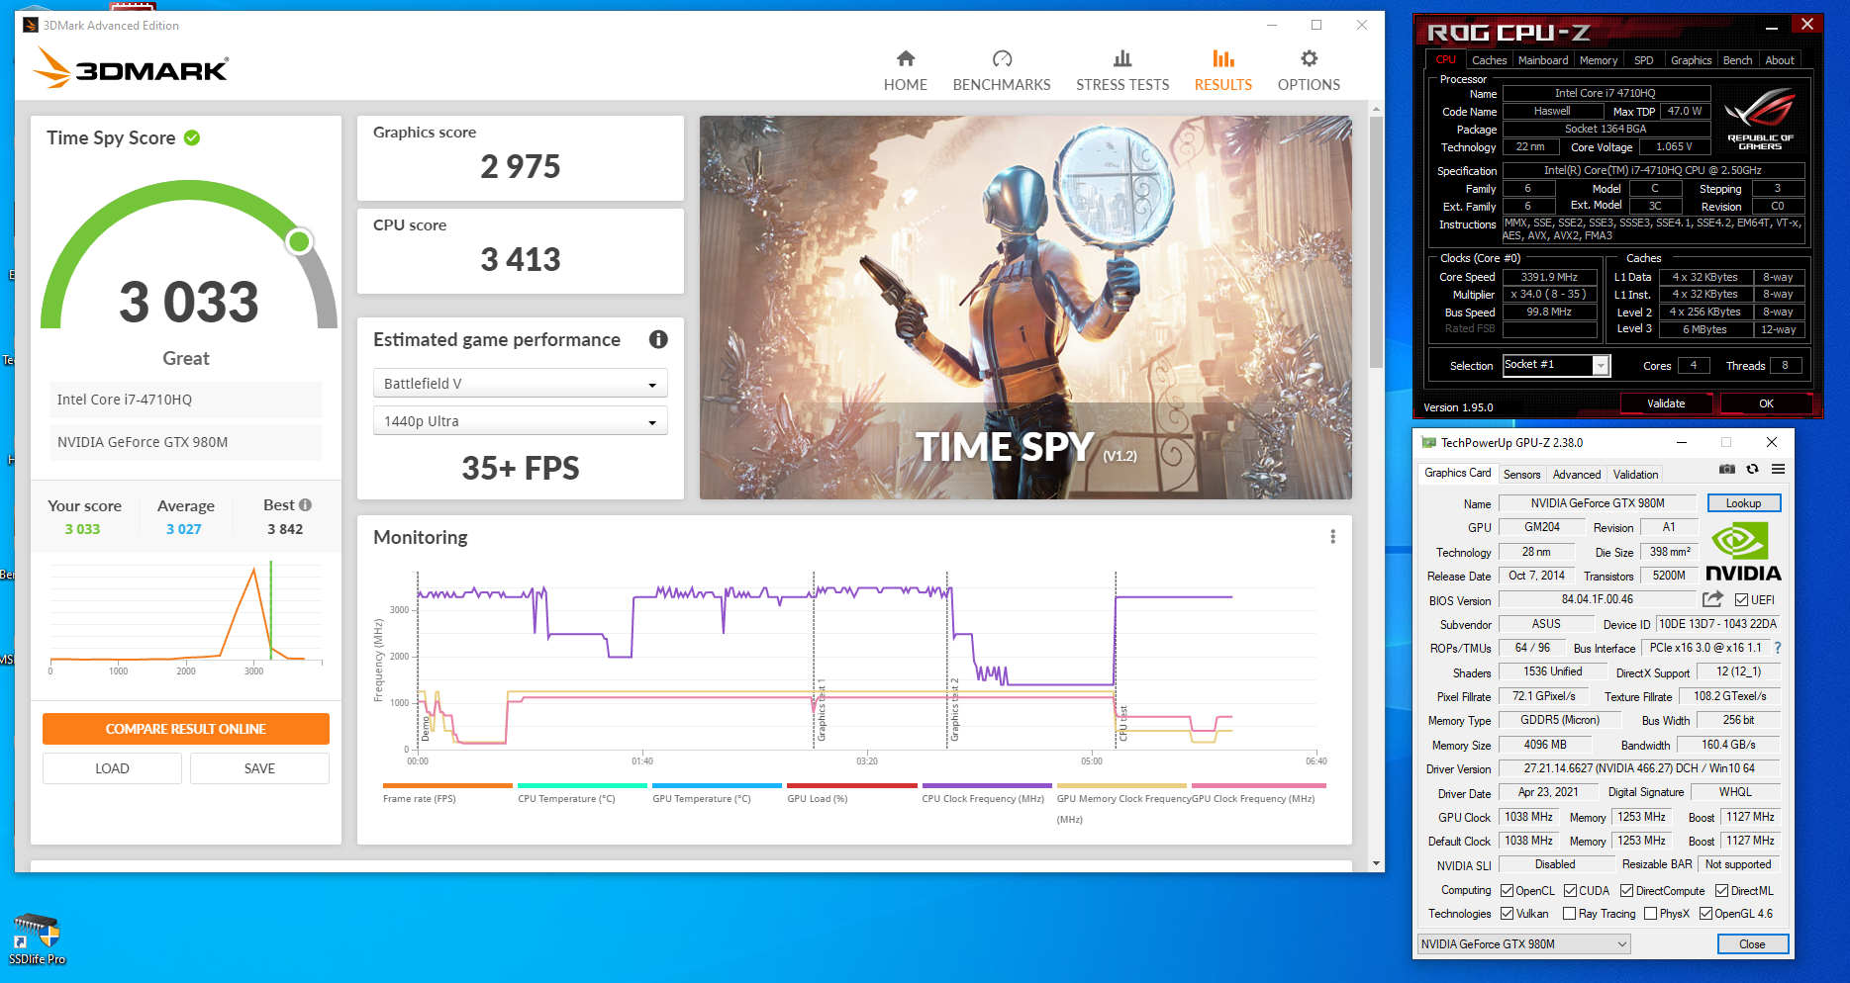Click the orange Frame rate (FPS) legend color bar
This screenshot has width=1850, height=983.
(447, 785)
